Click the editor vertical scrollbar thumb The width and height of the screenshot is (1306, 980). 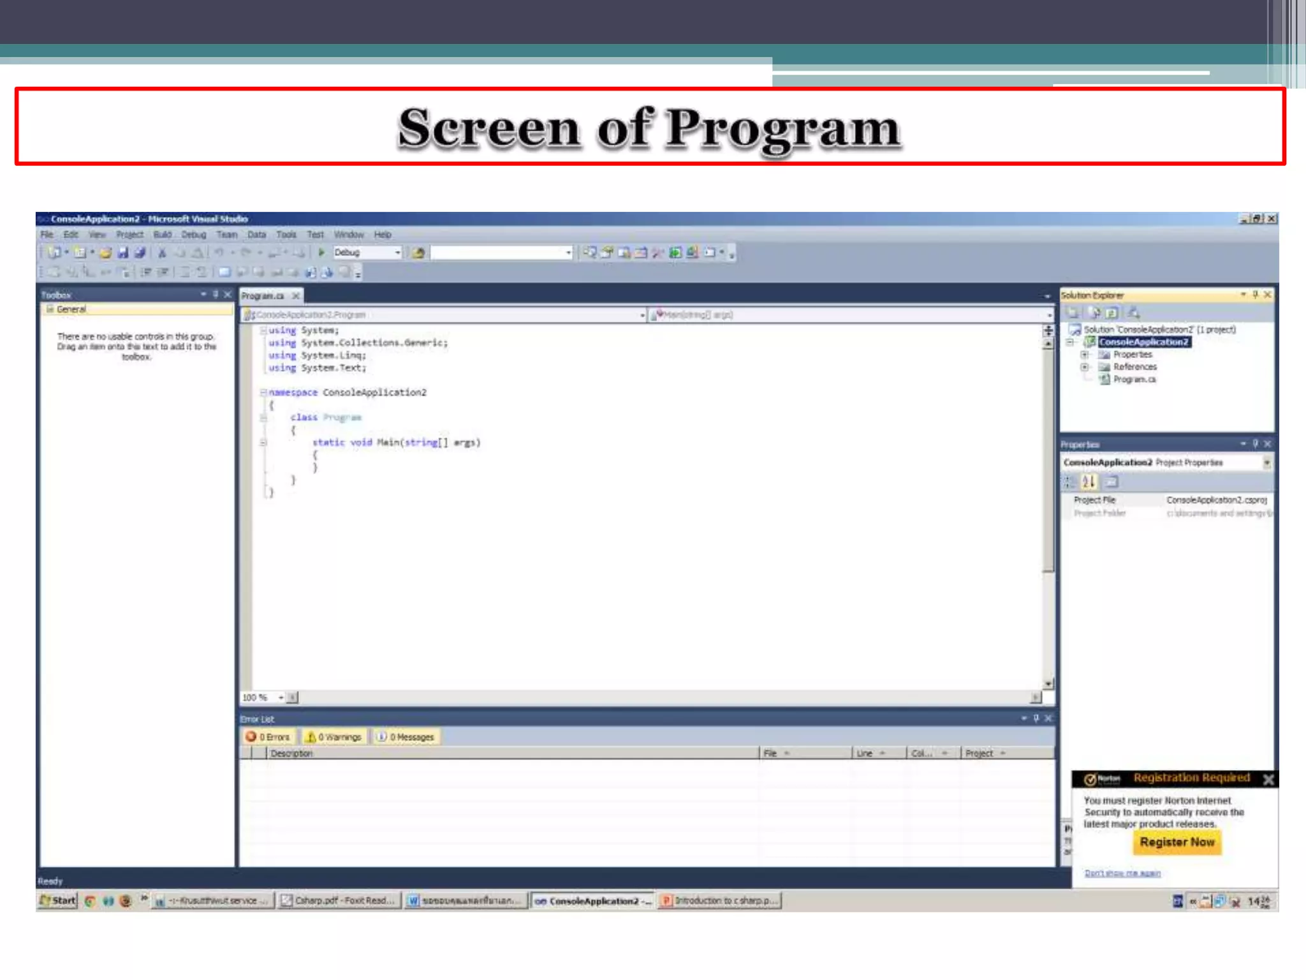click(x=1048, y=459)
